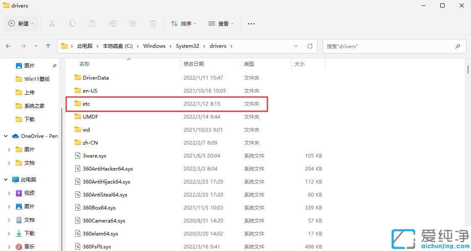Click the up navigation arrow
The height and width of the screenshot is (251, 471).
48,46
